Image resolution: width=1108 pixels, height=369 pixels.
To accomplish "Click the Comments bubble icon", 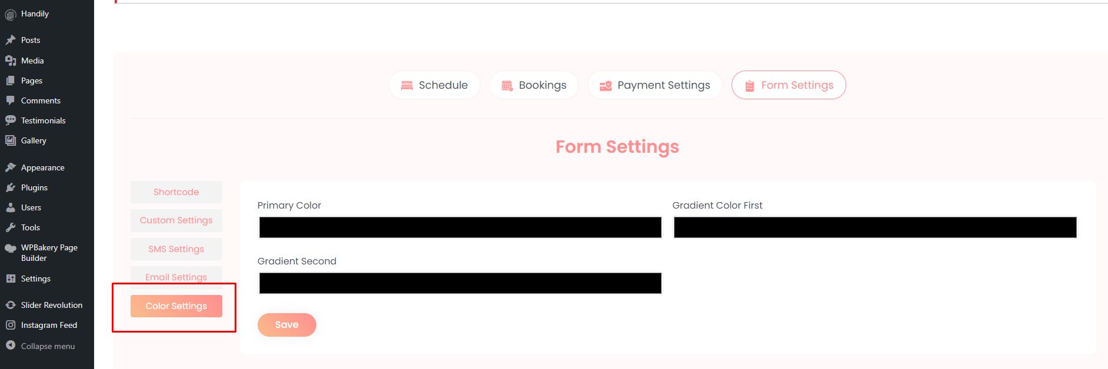I will [11, 100].
